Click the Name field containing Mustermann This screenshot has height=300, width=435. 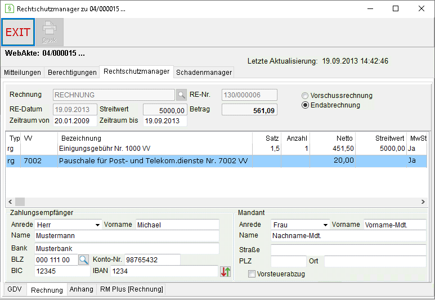click(x=127, y=236)
